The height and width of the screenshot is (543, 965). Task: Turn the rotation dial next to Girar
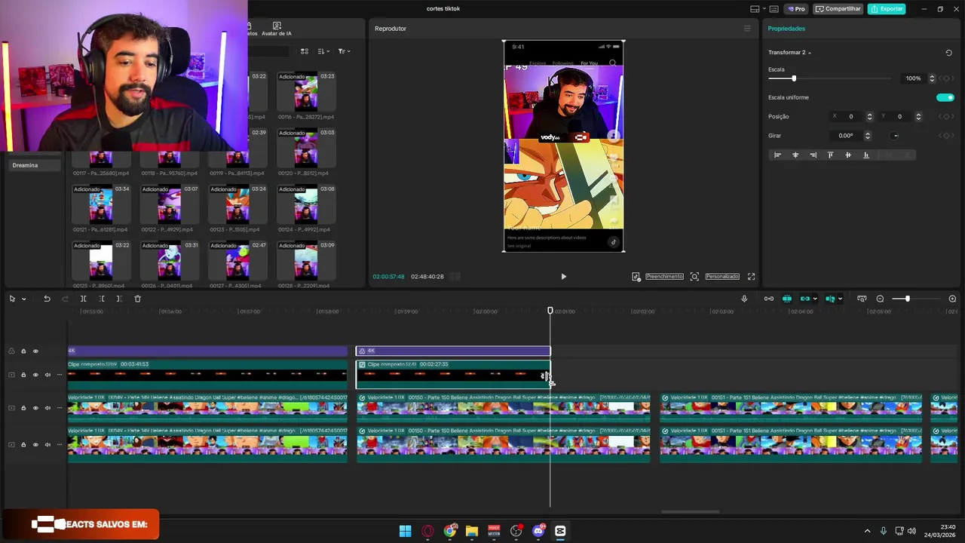pos(895,136)
